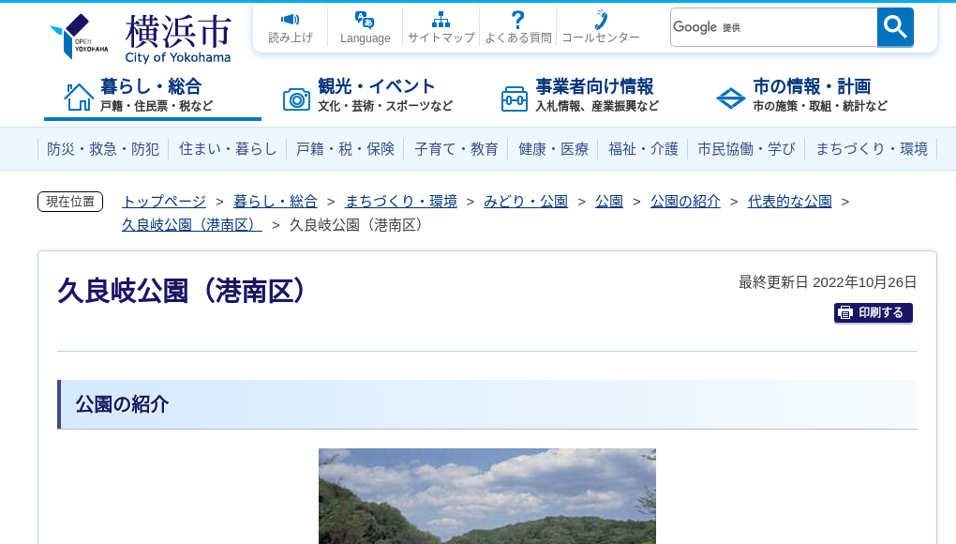Open the Language selection icon
The width and height of the screenshot is (956, 544).
click(x=365, y=20)
